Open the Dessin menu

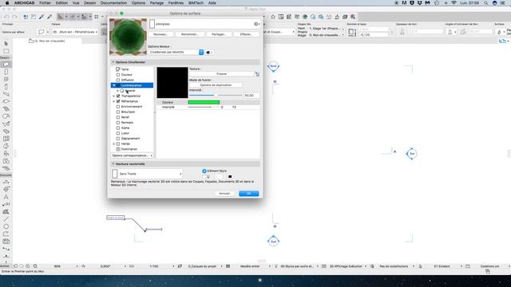pyautogui.click(x=90, y=3)
